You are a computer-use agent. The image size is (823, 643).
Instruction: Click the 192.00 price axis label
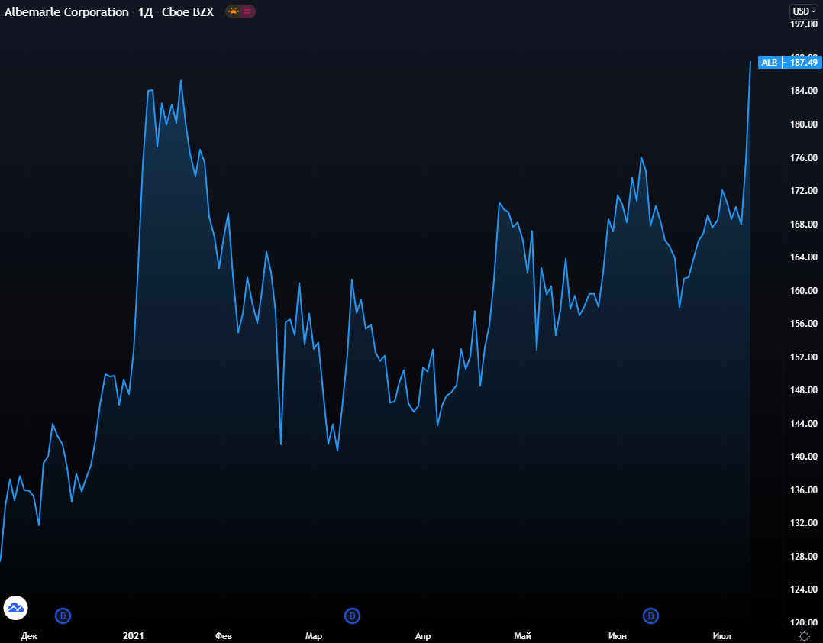click(804, 24)
